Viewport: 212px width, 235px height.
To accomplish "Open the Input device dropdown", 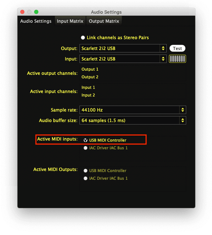I will (123, 59).
